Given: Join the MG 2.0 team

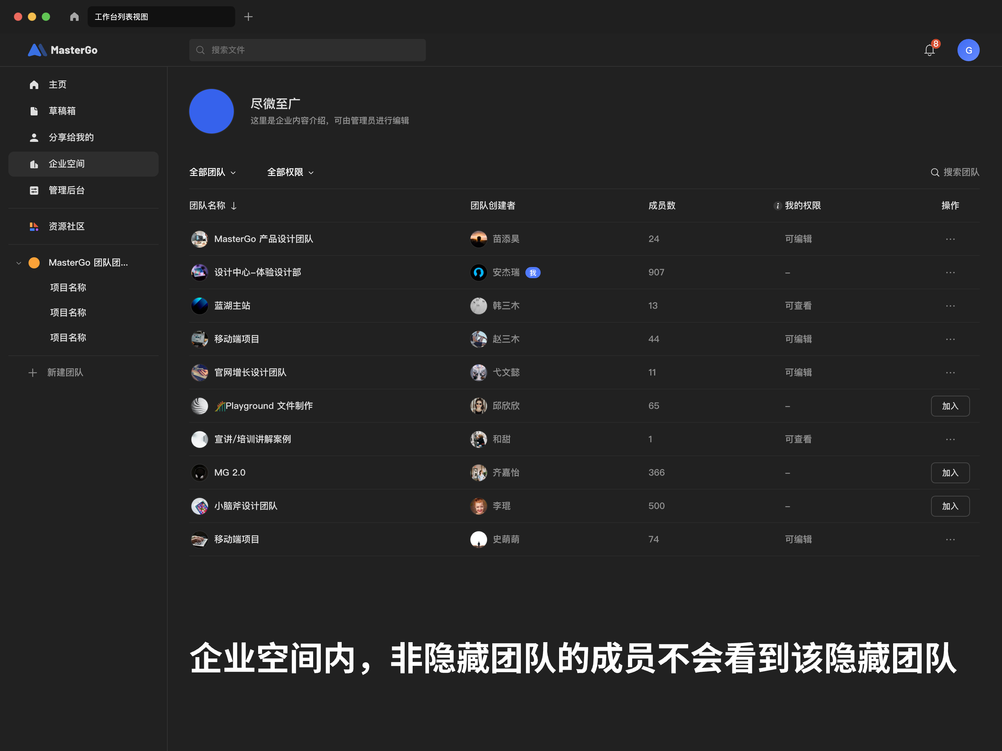Looking at the screenshot, I should point(950,473).
